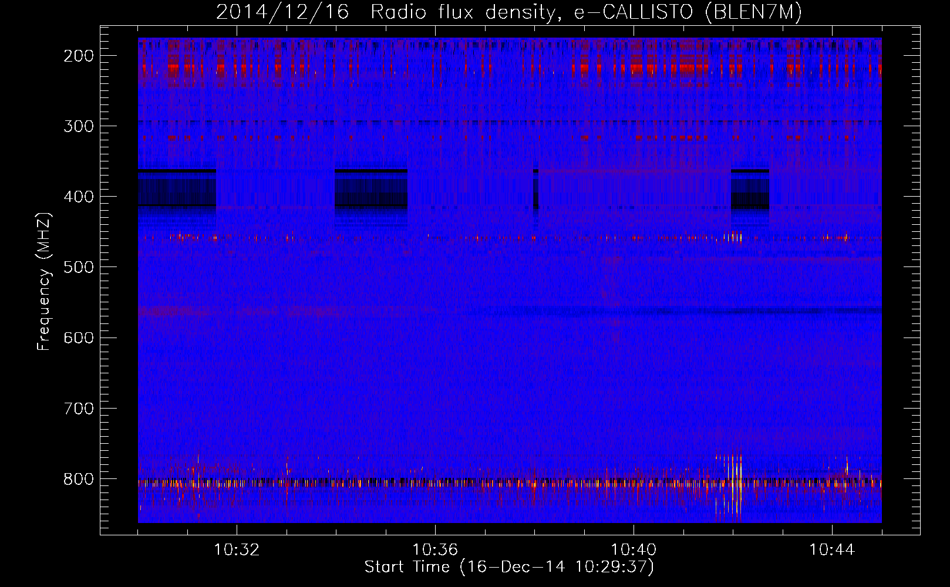Click the 'Start Time (16-Dec-14 10:29:37)' axis label
Image resolution: width=950 pixels, height=587 pixels.
point(509,567)
